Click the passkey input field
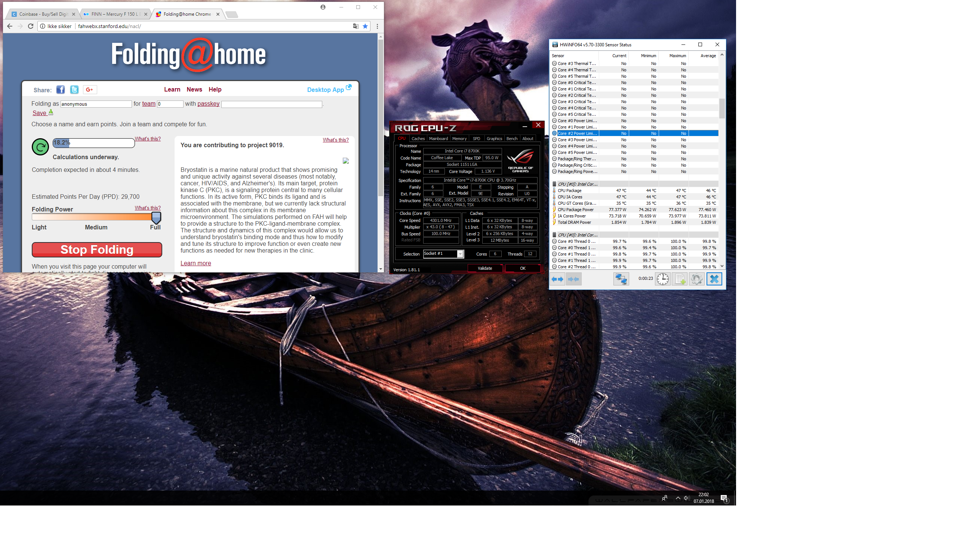 [272, 104]
